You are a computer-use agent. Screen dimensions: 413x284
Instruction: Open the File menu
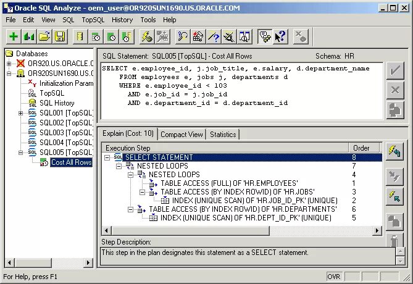click(10, 20)
